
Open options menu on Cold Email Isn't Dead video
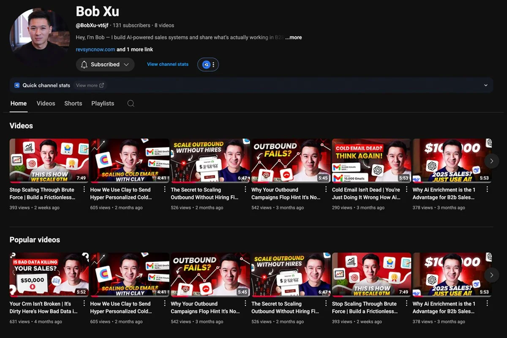pyautogui.click(x=406, y=190)
